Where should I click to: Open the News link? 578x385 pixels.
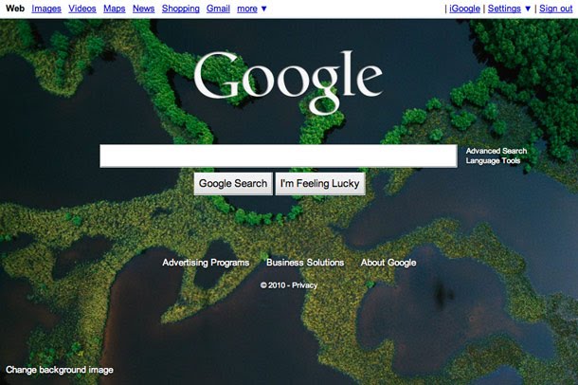143,9
